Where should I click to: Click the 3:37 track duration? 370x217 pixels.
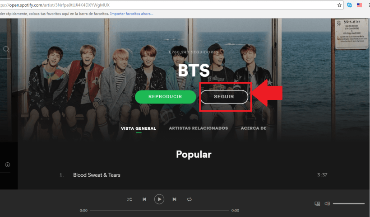[322, 175]
